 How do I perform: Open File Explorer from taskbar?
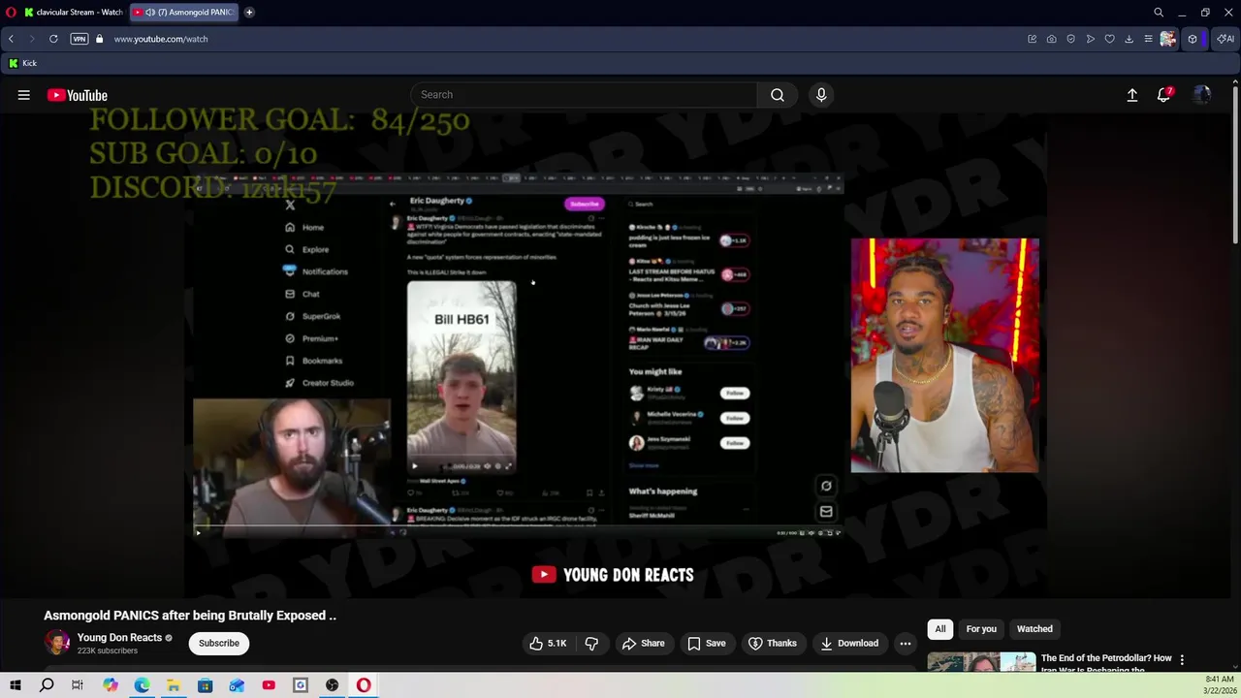coord(174,685)
